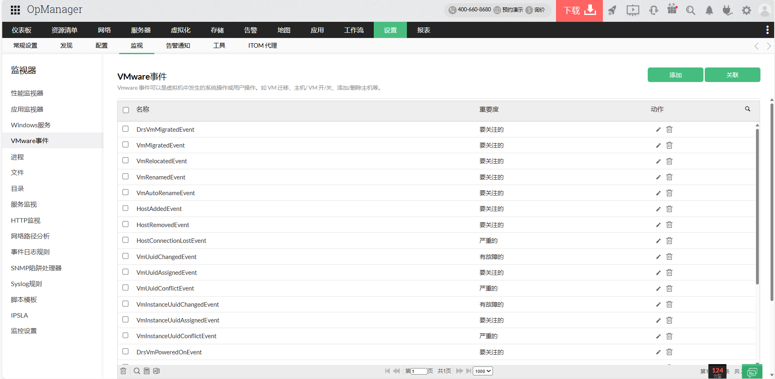This screenshot has height=379, width=775.
Task: Edit the VmMigratedEvent row
Action: 658,145
